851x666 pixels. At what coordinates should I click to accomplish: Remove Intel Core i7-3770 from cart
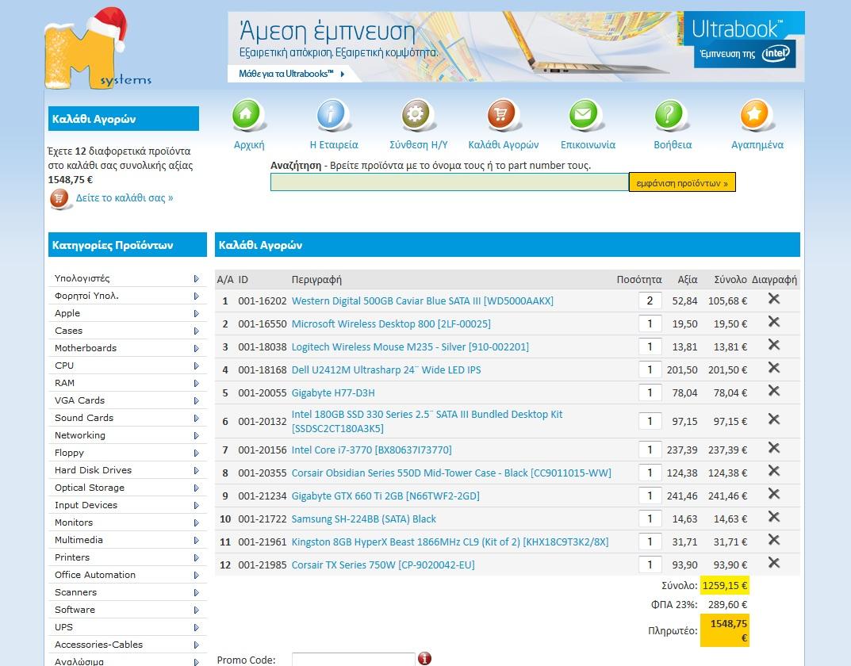click(774, 448)
